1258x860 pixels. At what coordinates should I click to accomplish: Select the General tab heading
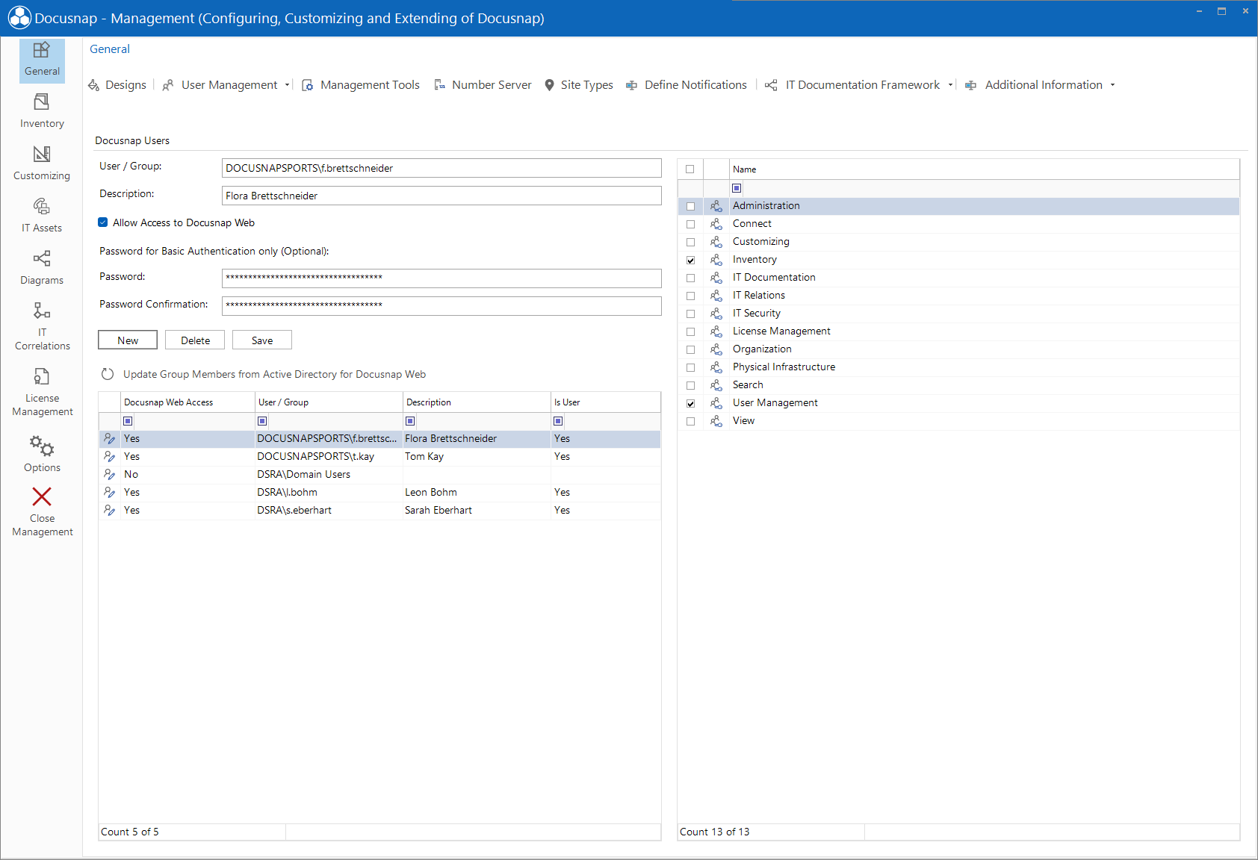pyautogui.click(x=110, y=49)
